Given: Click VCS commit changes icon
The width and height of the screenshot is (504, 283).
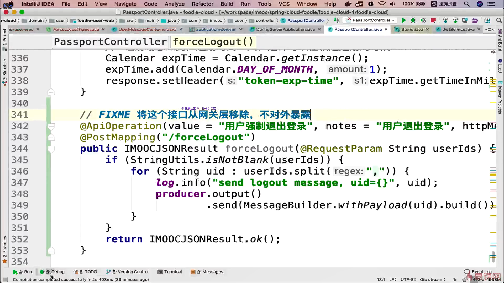Looking at the screenshot, I should (x=455, y=20).
